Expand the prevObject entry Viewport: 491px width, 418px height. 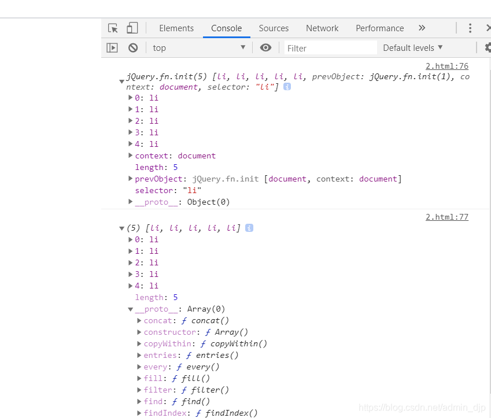130,179
